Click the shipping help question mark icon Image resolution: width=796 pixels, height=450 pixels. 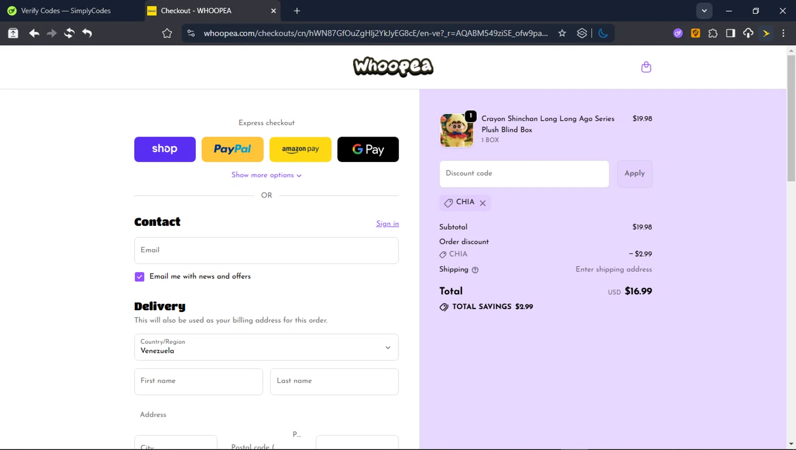(475, 270)
